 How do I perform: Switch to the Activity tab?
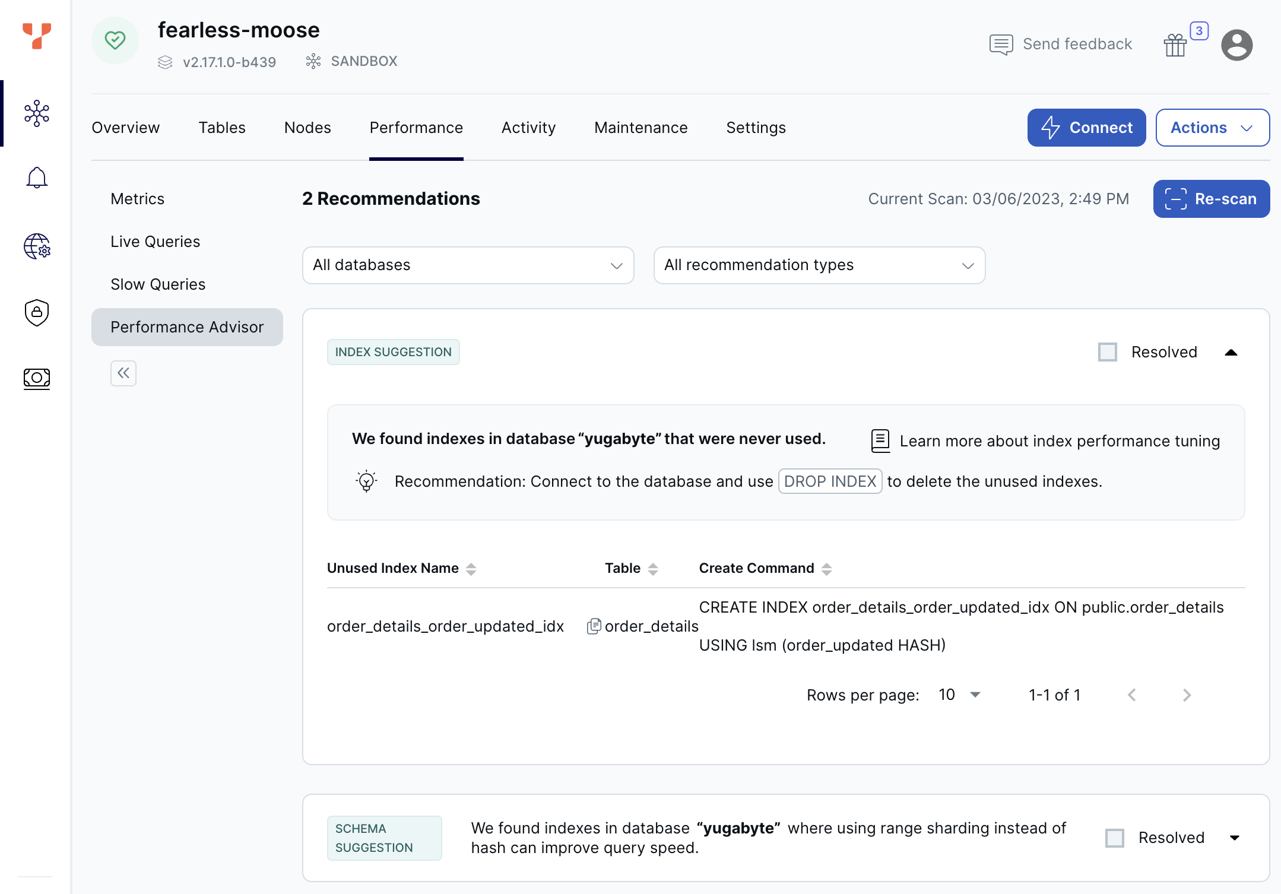(x=528, y=127)
